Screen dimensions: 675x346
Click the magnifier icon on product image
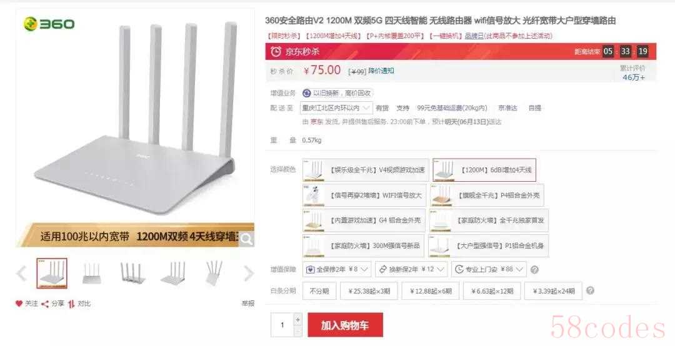[247, 239]
